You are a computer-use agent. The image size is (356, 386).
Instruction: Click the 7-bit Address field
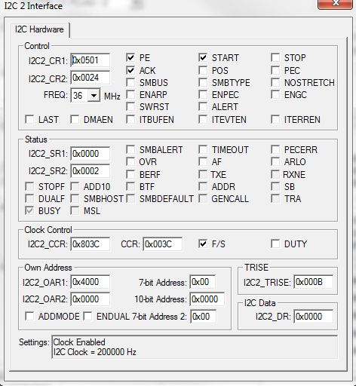203,282
